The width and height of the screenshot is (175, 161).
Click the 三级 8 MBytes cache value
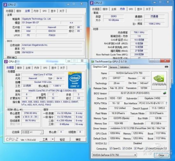click(x=64, y=124)
